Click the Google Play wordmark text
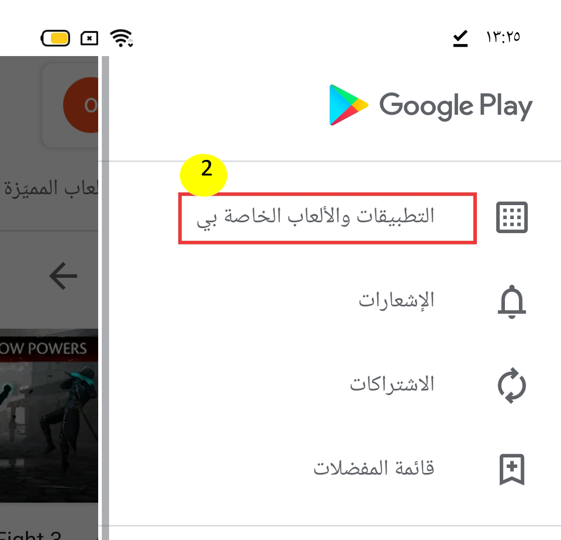This screenshot has width=561, height=540. (456, 106)
